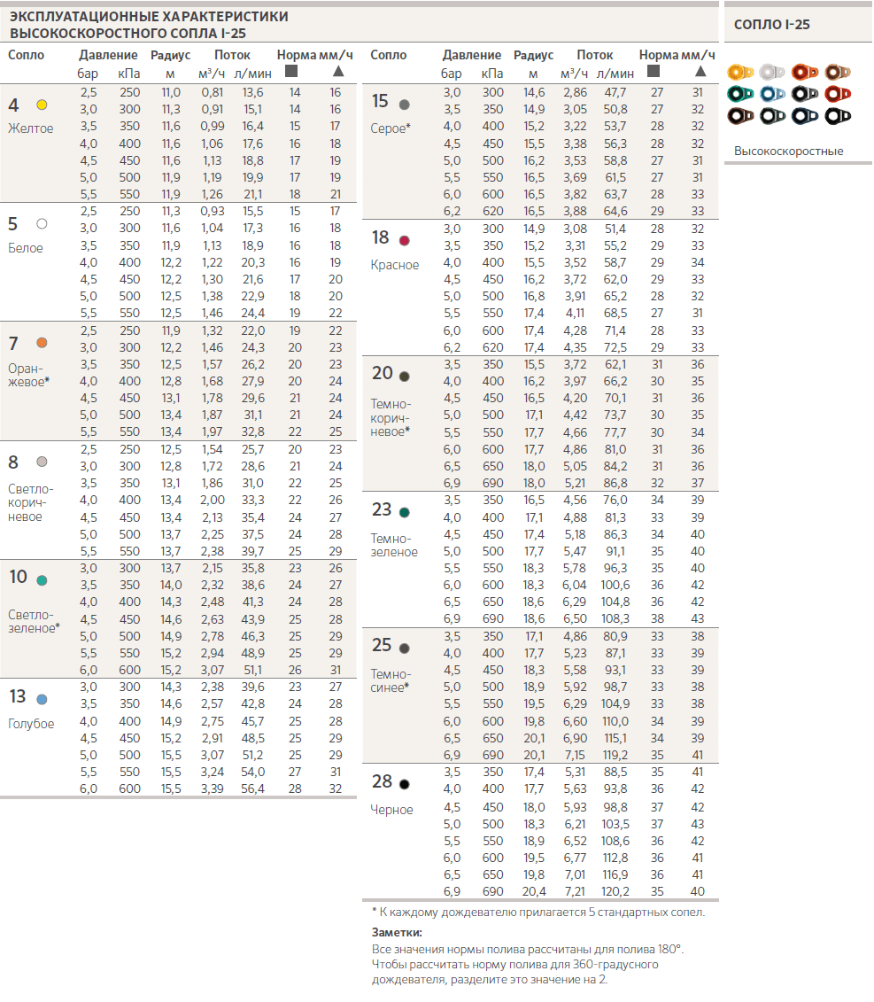Click the square spacing symbol above nozzle 4 table
Screen dimensions: 874x1002
click(x=291, y=72)
